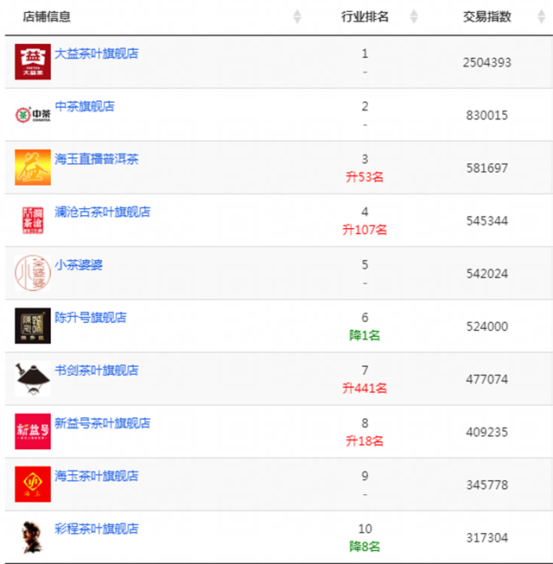
Task: Click the 店铺信息 column header
Action: coord(47,16)
